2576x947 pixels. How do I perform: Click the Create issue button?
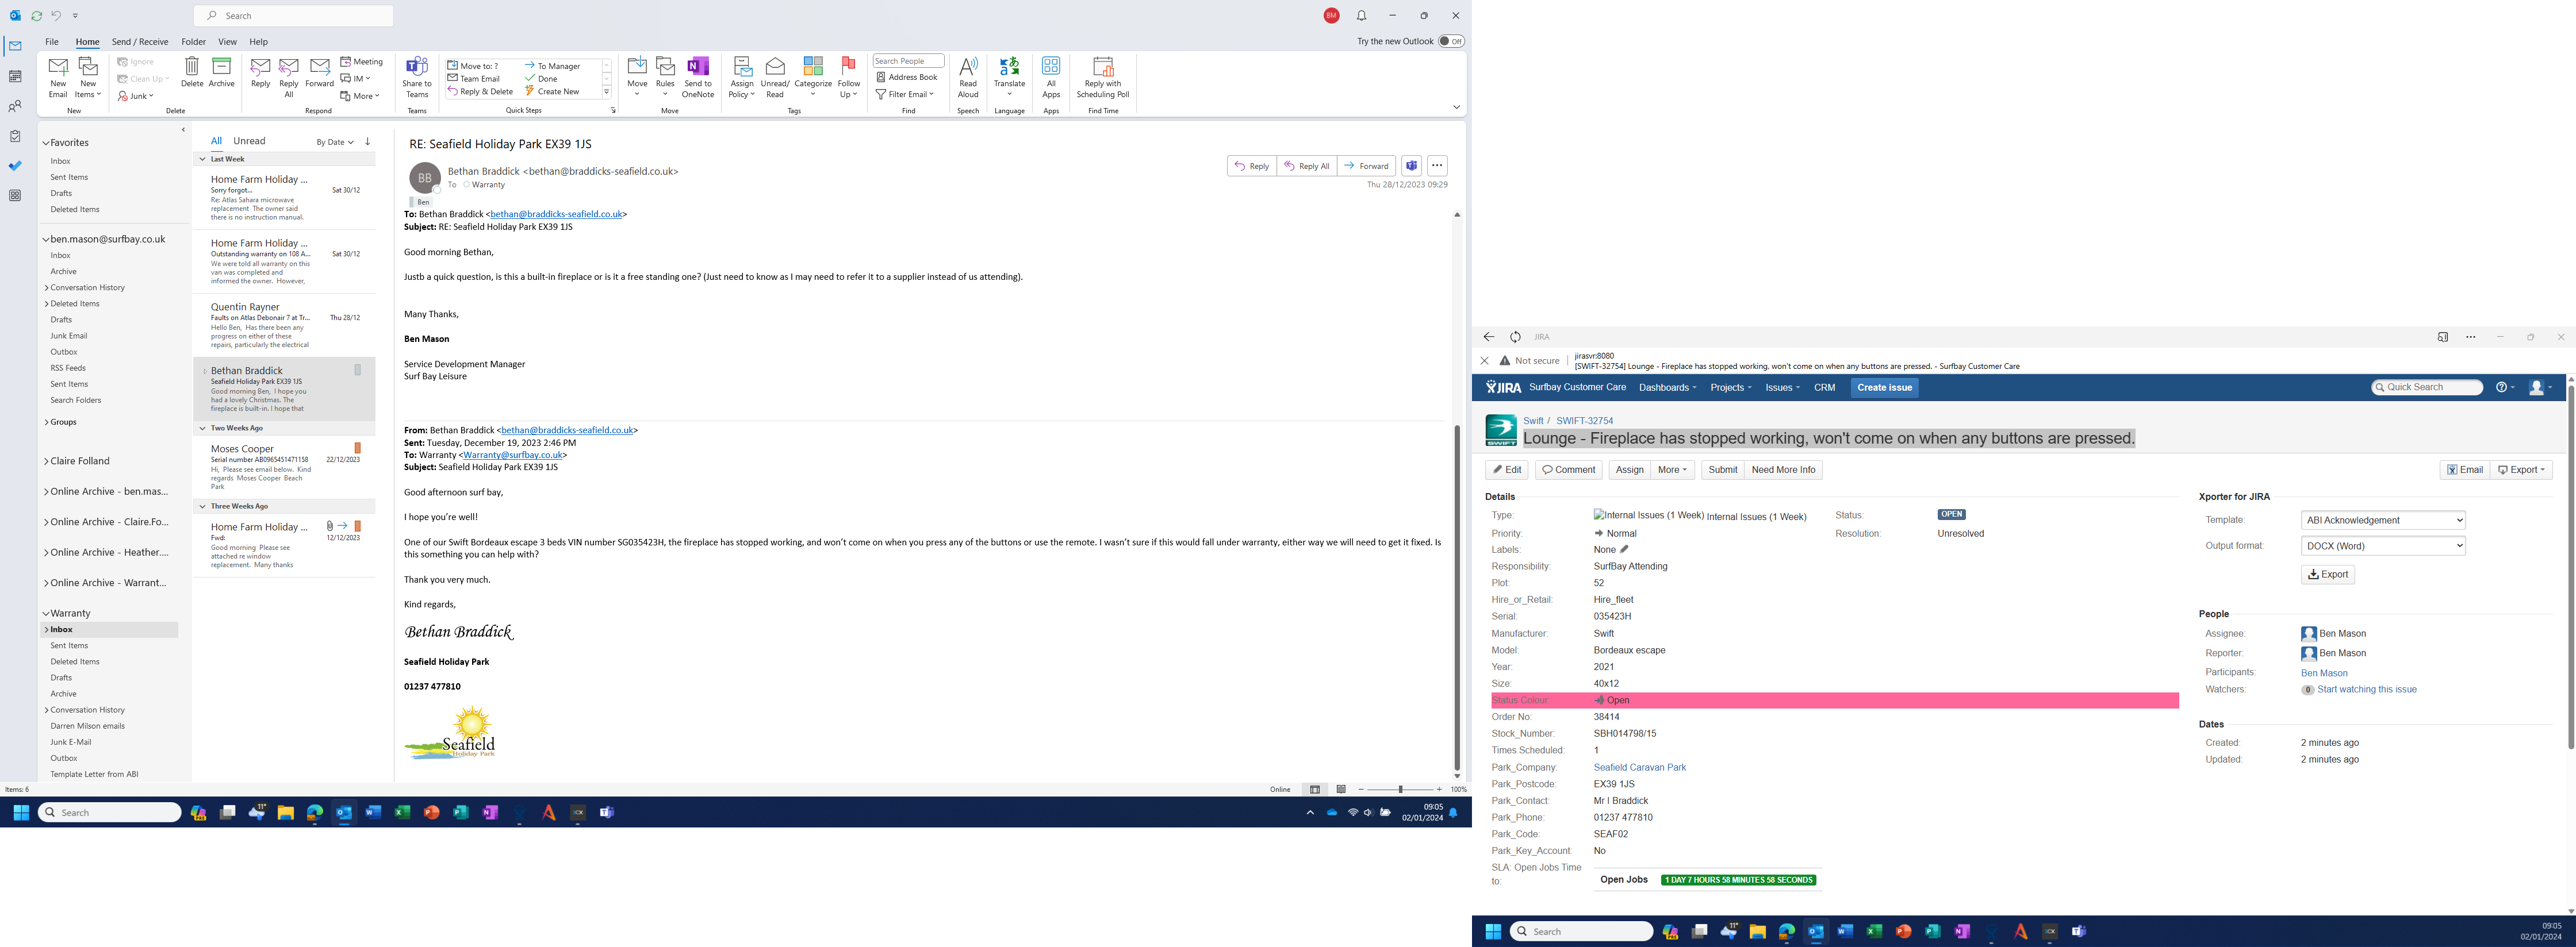point(1884,387)
